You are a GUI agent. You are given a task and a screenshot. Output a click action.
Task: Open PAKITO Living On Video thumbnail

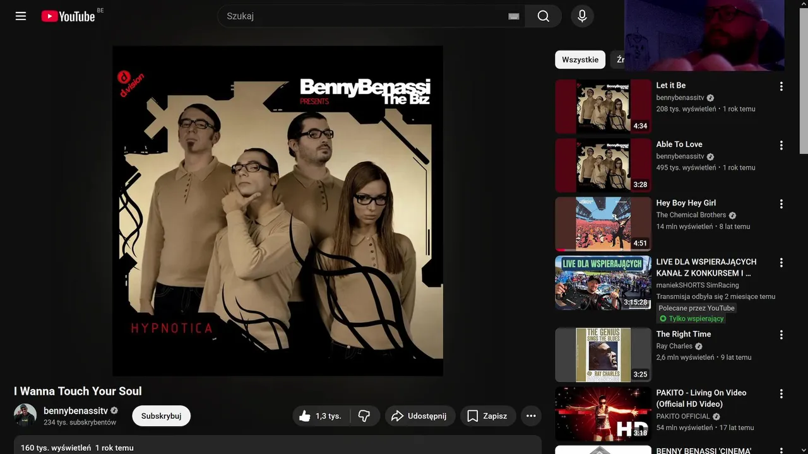point(603,414)
